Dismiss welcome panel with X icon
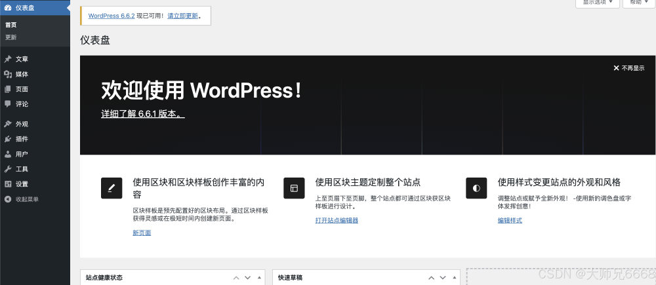This screenshot has height=285, width=656. 616,68
